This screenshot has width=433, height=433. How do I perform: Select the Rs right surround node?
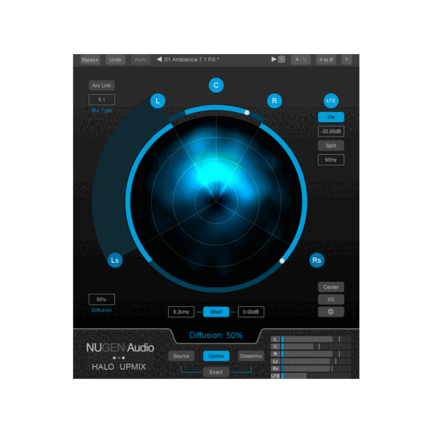[317, 260]
